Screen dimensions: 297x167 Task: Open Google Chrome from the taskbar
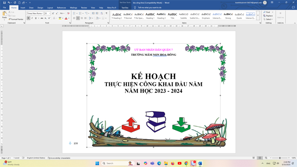coord(186,163)
